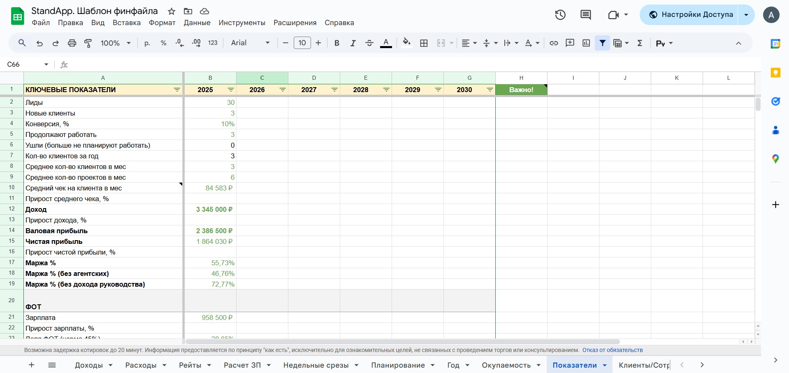Click the Настройки Доступа share button
The image size is (789, 373).
click(691, 15)
